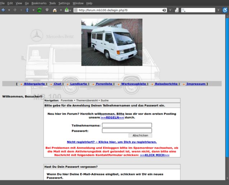The height and width of the screenshot is (185, 229).
Task: Click the green download/save toolbar icon
Action: tap(67, 10)
